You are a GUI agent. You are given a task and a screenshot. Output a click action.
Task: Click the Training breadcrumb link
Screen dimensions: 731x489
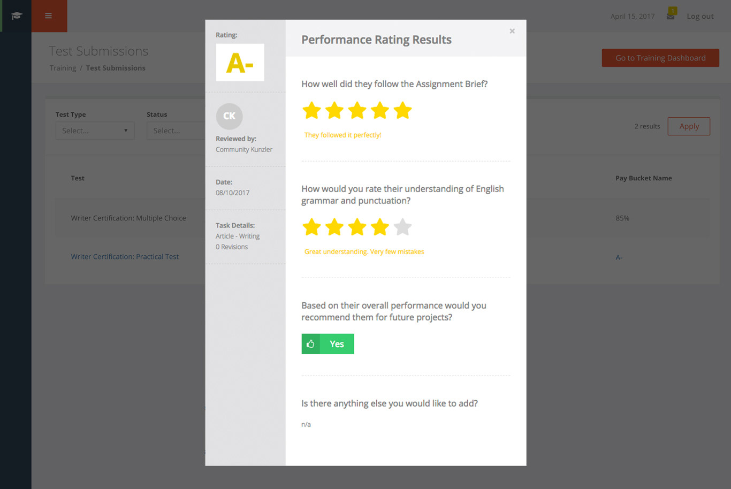pyautogui.click(x=63, y=68)
